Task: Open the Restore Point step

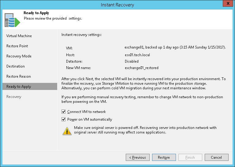Action: click(17, 46)
